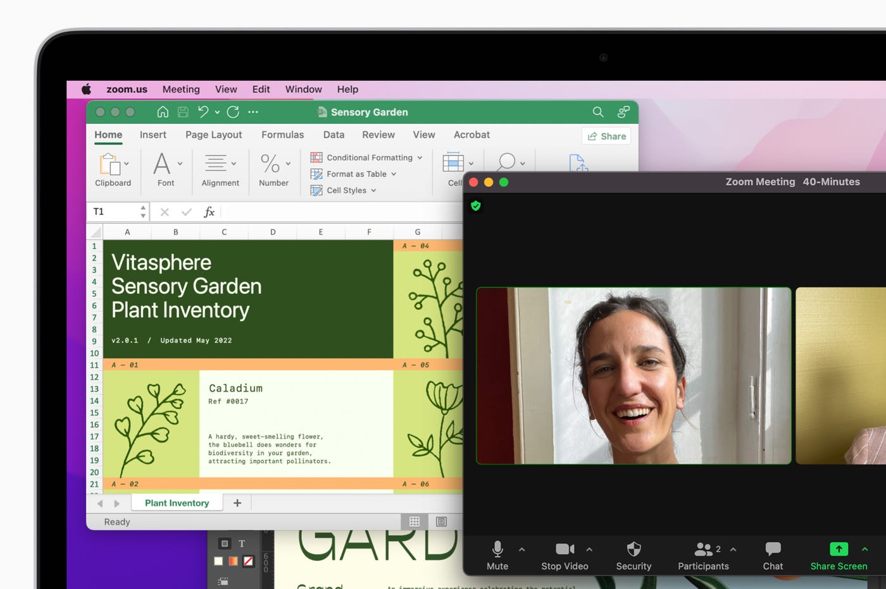The image size is (886, 589).
Task: Open Chat in Zoom toolbar
Action: 773,556
